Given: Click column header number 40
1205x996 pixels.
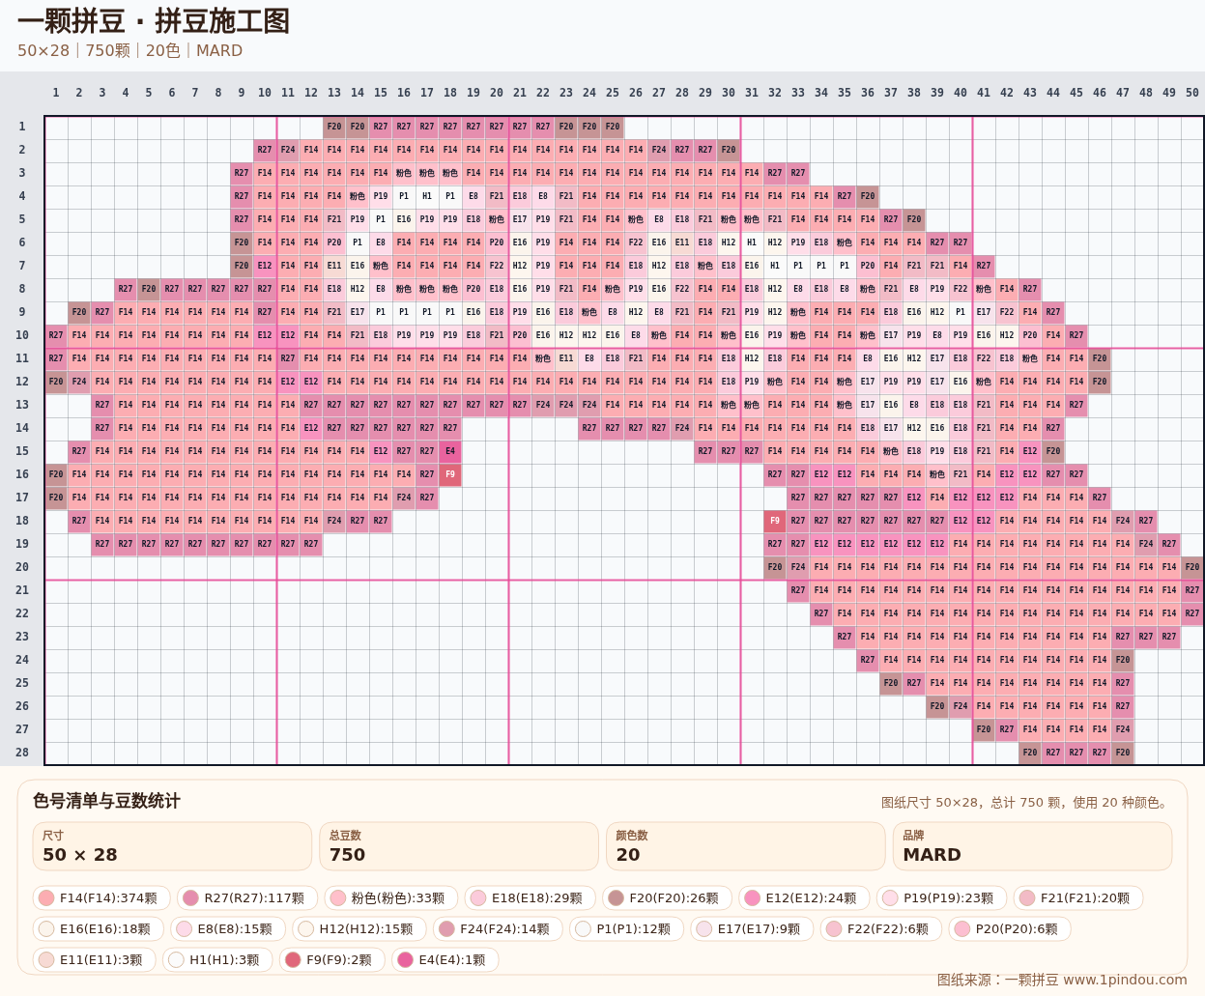Looking at the screenshot, I should 961,93.
